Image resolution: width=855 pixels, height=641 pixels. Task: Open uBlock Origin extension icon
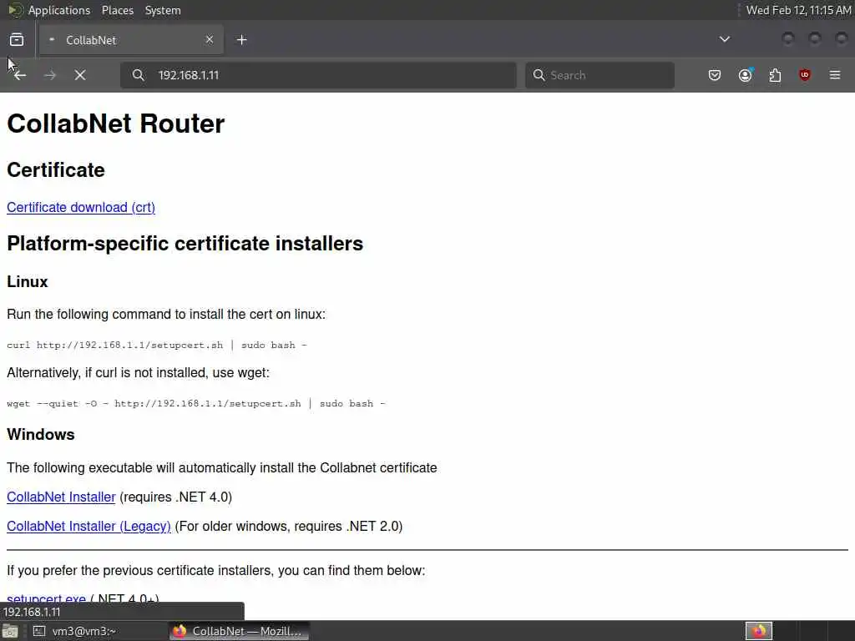tap(805, 75)
